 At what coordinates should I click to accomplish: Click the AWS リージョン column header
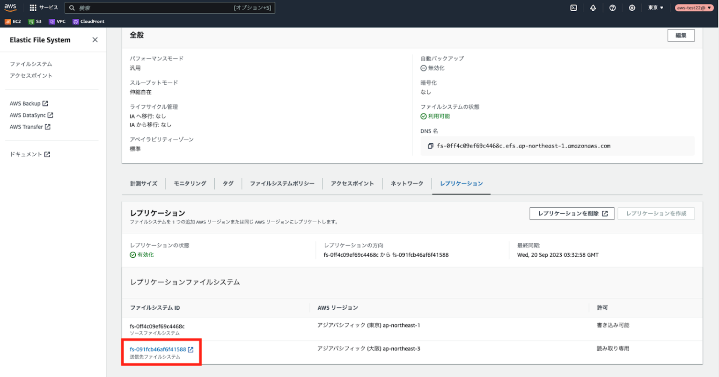click(x=337, y=308)
